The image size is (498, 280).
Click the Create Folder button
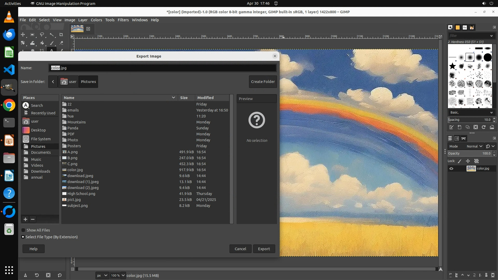[x=263, y=82]
